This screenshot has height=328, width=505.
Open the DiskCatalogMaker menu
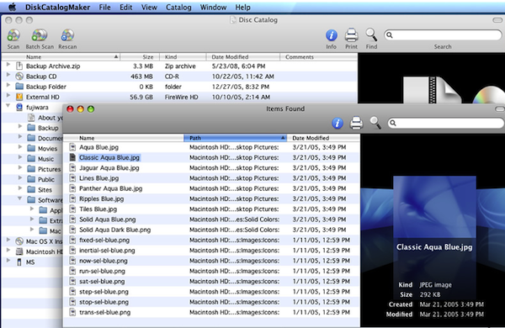[57, 7]
